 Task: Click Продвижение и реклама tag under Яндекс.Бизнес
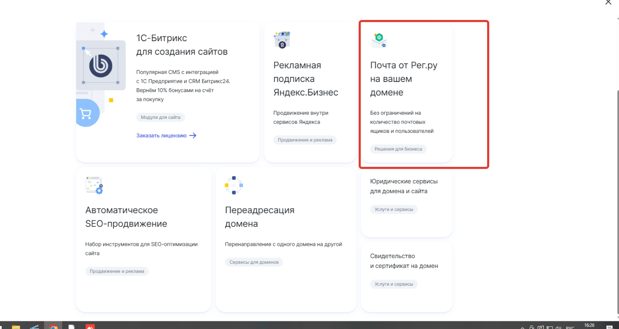point(305,140)
